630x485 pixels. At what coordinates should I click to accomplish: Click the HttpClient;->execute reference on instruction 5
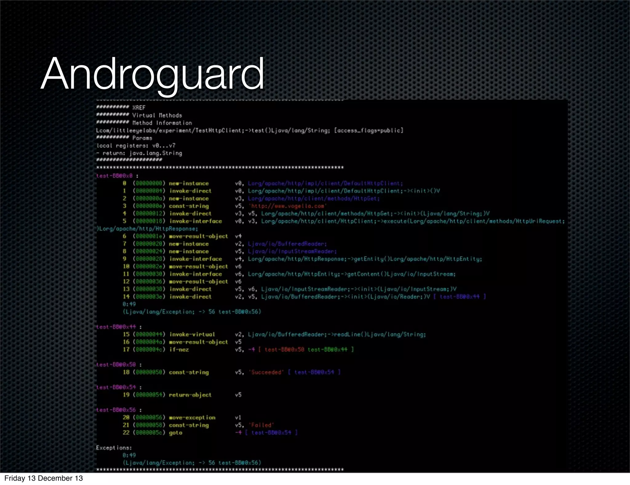coord(413,221)
